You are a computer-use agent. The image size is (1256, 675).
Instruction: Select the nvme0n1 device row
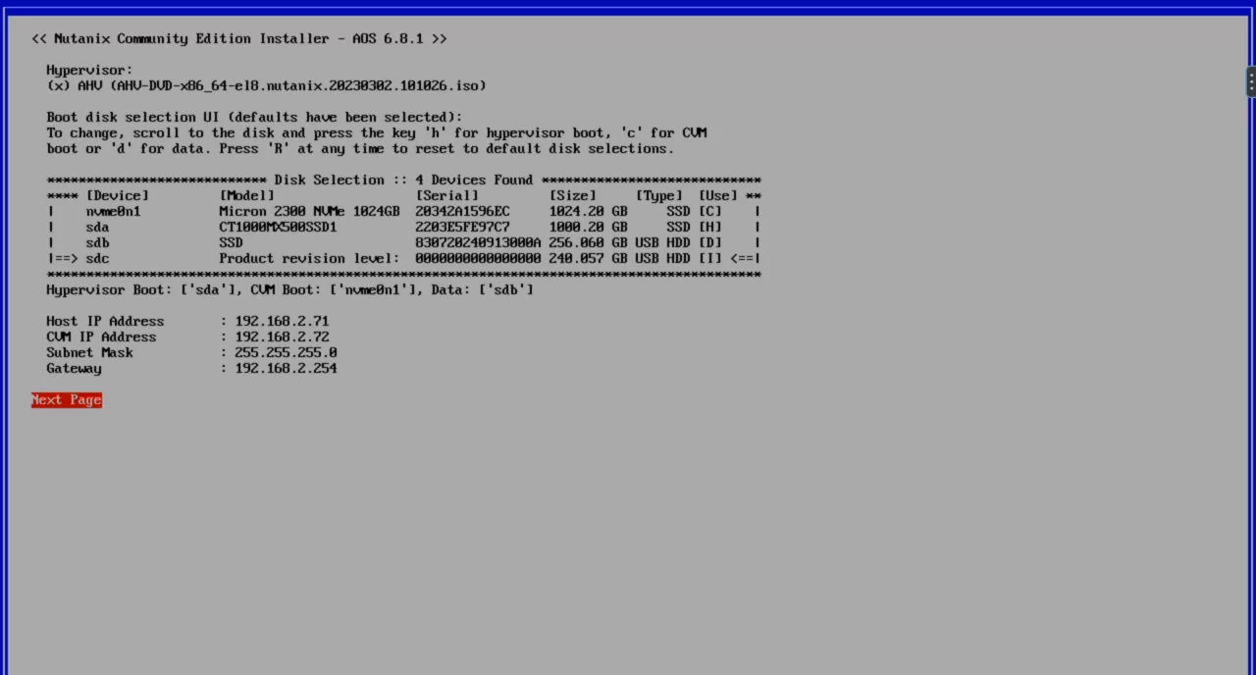(404, 211)
